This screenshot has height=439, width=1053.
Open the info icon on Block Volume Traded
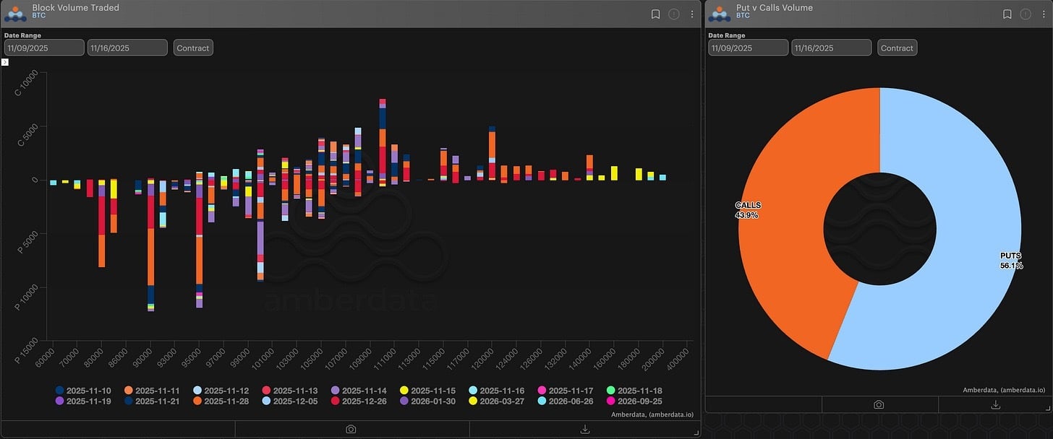pyautogui.click(x=673, y=14)
